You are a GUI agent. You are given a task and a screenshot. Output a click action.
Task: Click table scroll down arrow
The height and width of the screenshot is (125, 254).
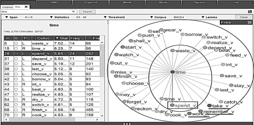102,115
